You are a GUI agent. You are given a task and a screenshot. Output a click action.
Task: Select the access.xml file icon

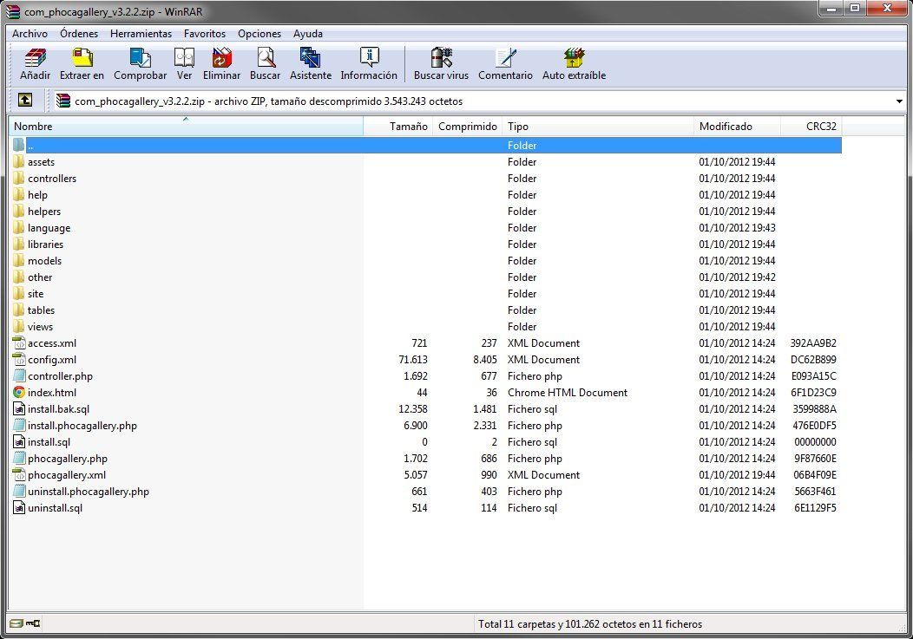pyautogui.click(x=18, y=342)
